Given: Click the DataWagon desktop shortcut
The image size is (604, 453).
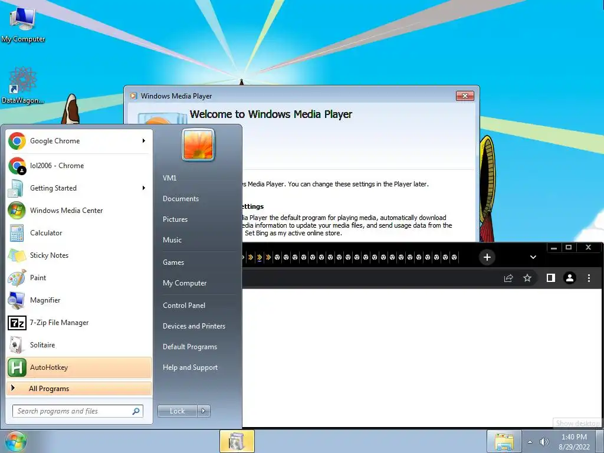Looking at the screenshot, I should (23, 86).
